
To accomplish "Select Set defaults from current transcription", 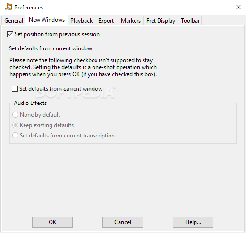I will [15, 136].
